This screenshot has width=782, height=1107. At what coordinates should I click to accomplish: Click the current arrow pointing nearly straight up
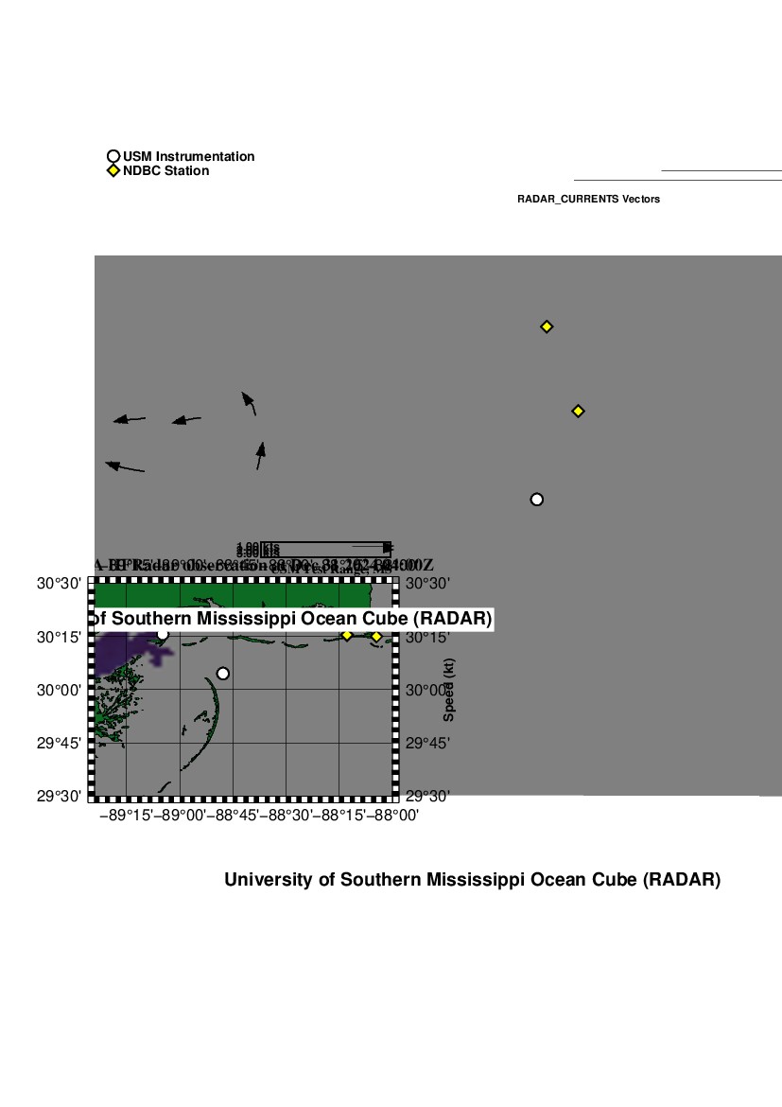(x=260, y=455)
